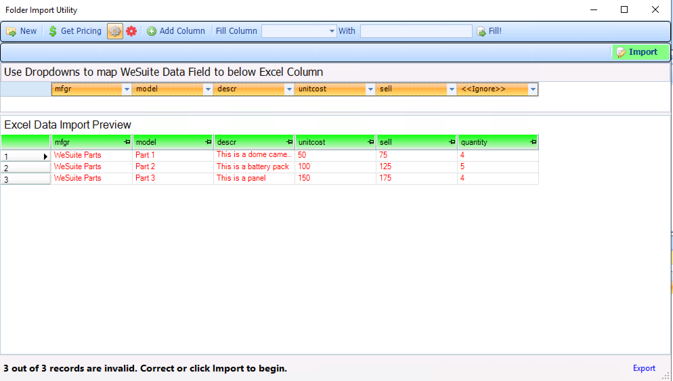Click unitcost cell '100'
This screenshot has width=673, height=381.
click(335, 167)
